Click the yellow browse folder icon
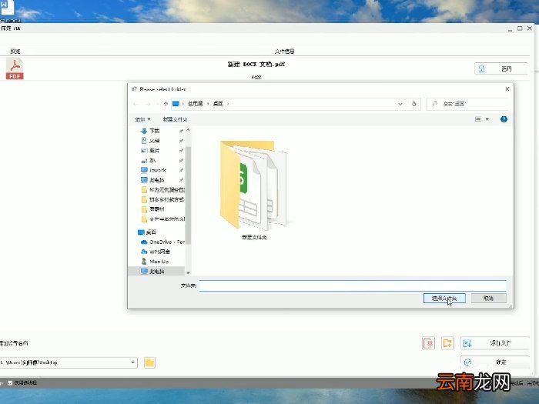This screenshot has width=539, height=404. coord(149,362)
